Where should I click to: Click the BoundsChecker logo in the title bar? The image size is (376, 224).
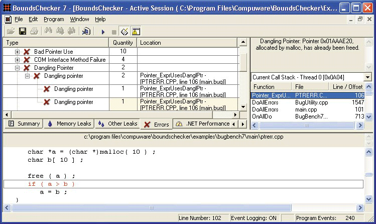(7, 8)
